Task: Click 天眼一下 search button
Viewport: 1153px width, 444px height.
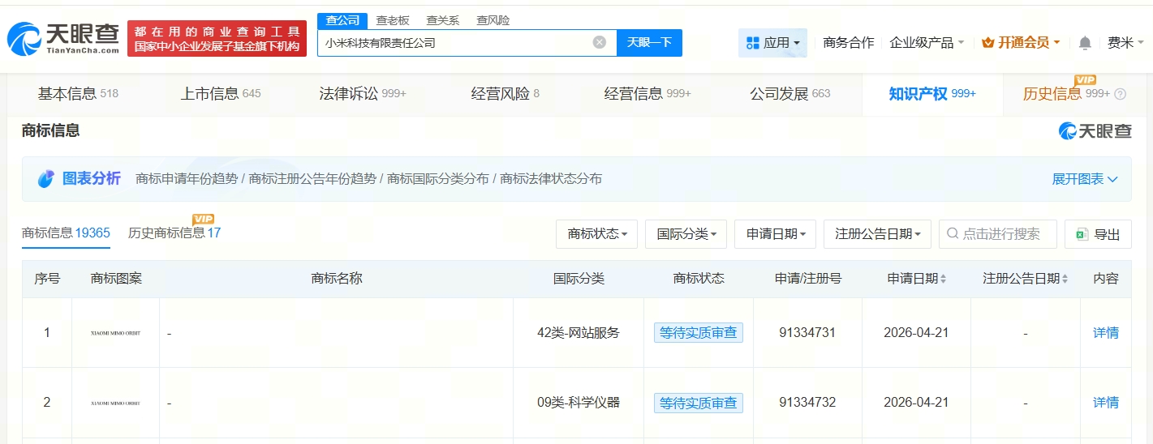Action: click(649, 43)
